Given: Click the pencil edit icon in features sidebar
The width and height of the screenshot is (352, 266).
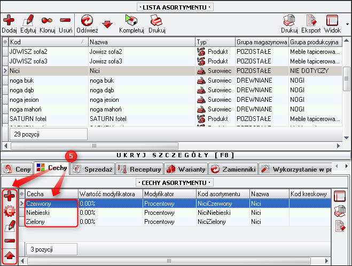Looking at the screenshot, I should pyautogui.click(x=10, y=225).
